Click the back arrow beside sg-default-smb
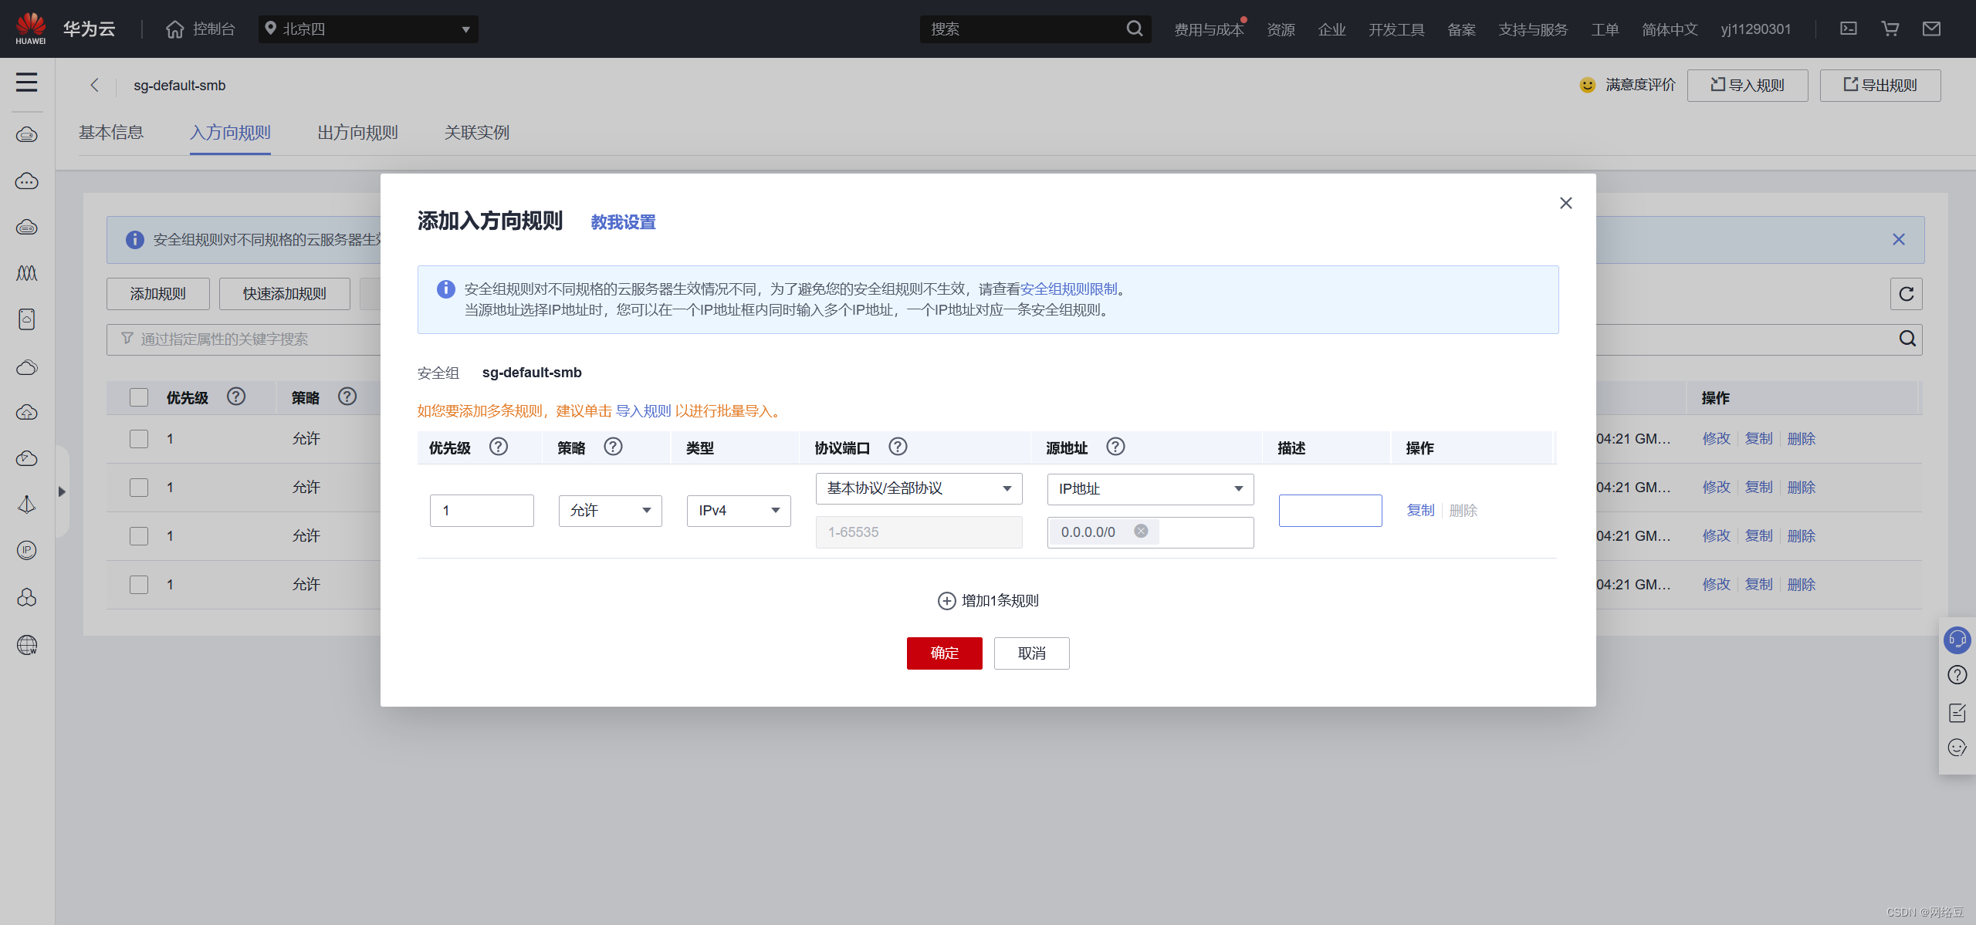The image size is (1976, 925). [95, 85]
